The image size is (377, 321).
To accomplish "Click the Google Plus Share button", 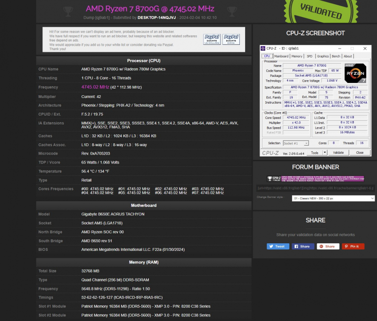I will click(328, 246).
